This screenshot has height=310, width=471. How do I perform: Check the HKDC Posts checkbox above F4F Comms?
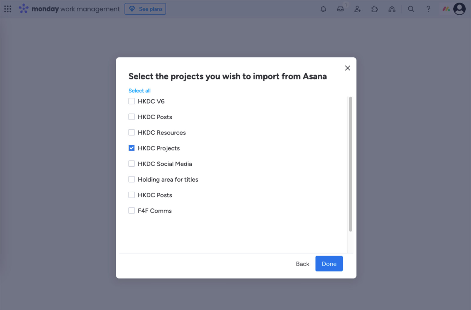[x=132, y=195]
